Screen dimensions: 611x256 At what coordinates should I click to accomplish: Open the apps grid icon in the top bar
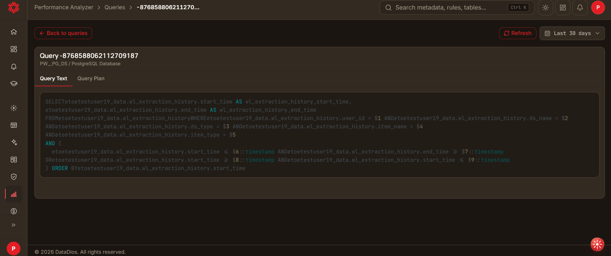coord(563,8)
